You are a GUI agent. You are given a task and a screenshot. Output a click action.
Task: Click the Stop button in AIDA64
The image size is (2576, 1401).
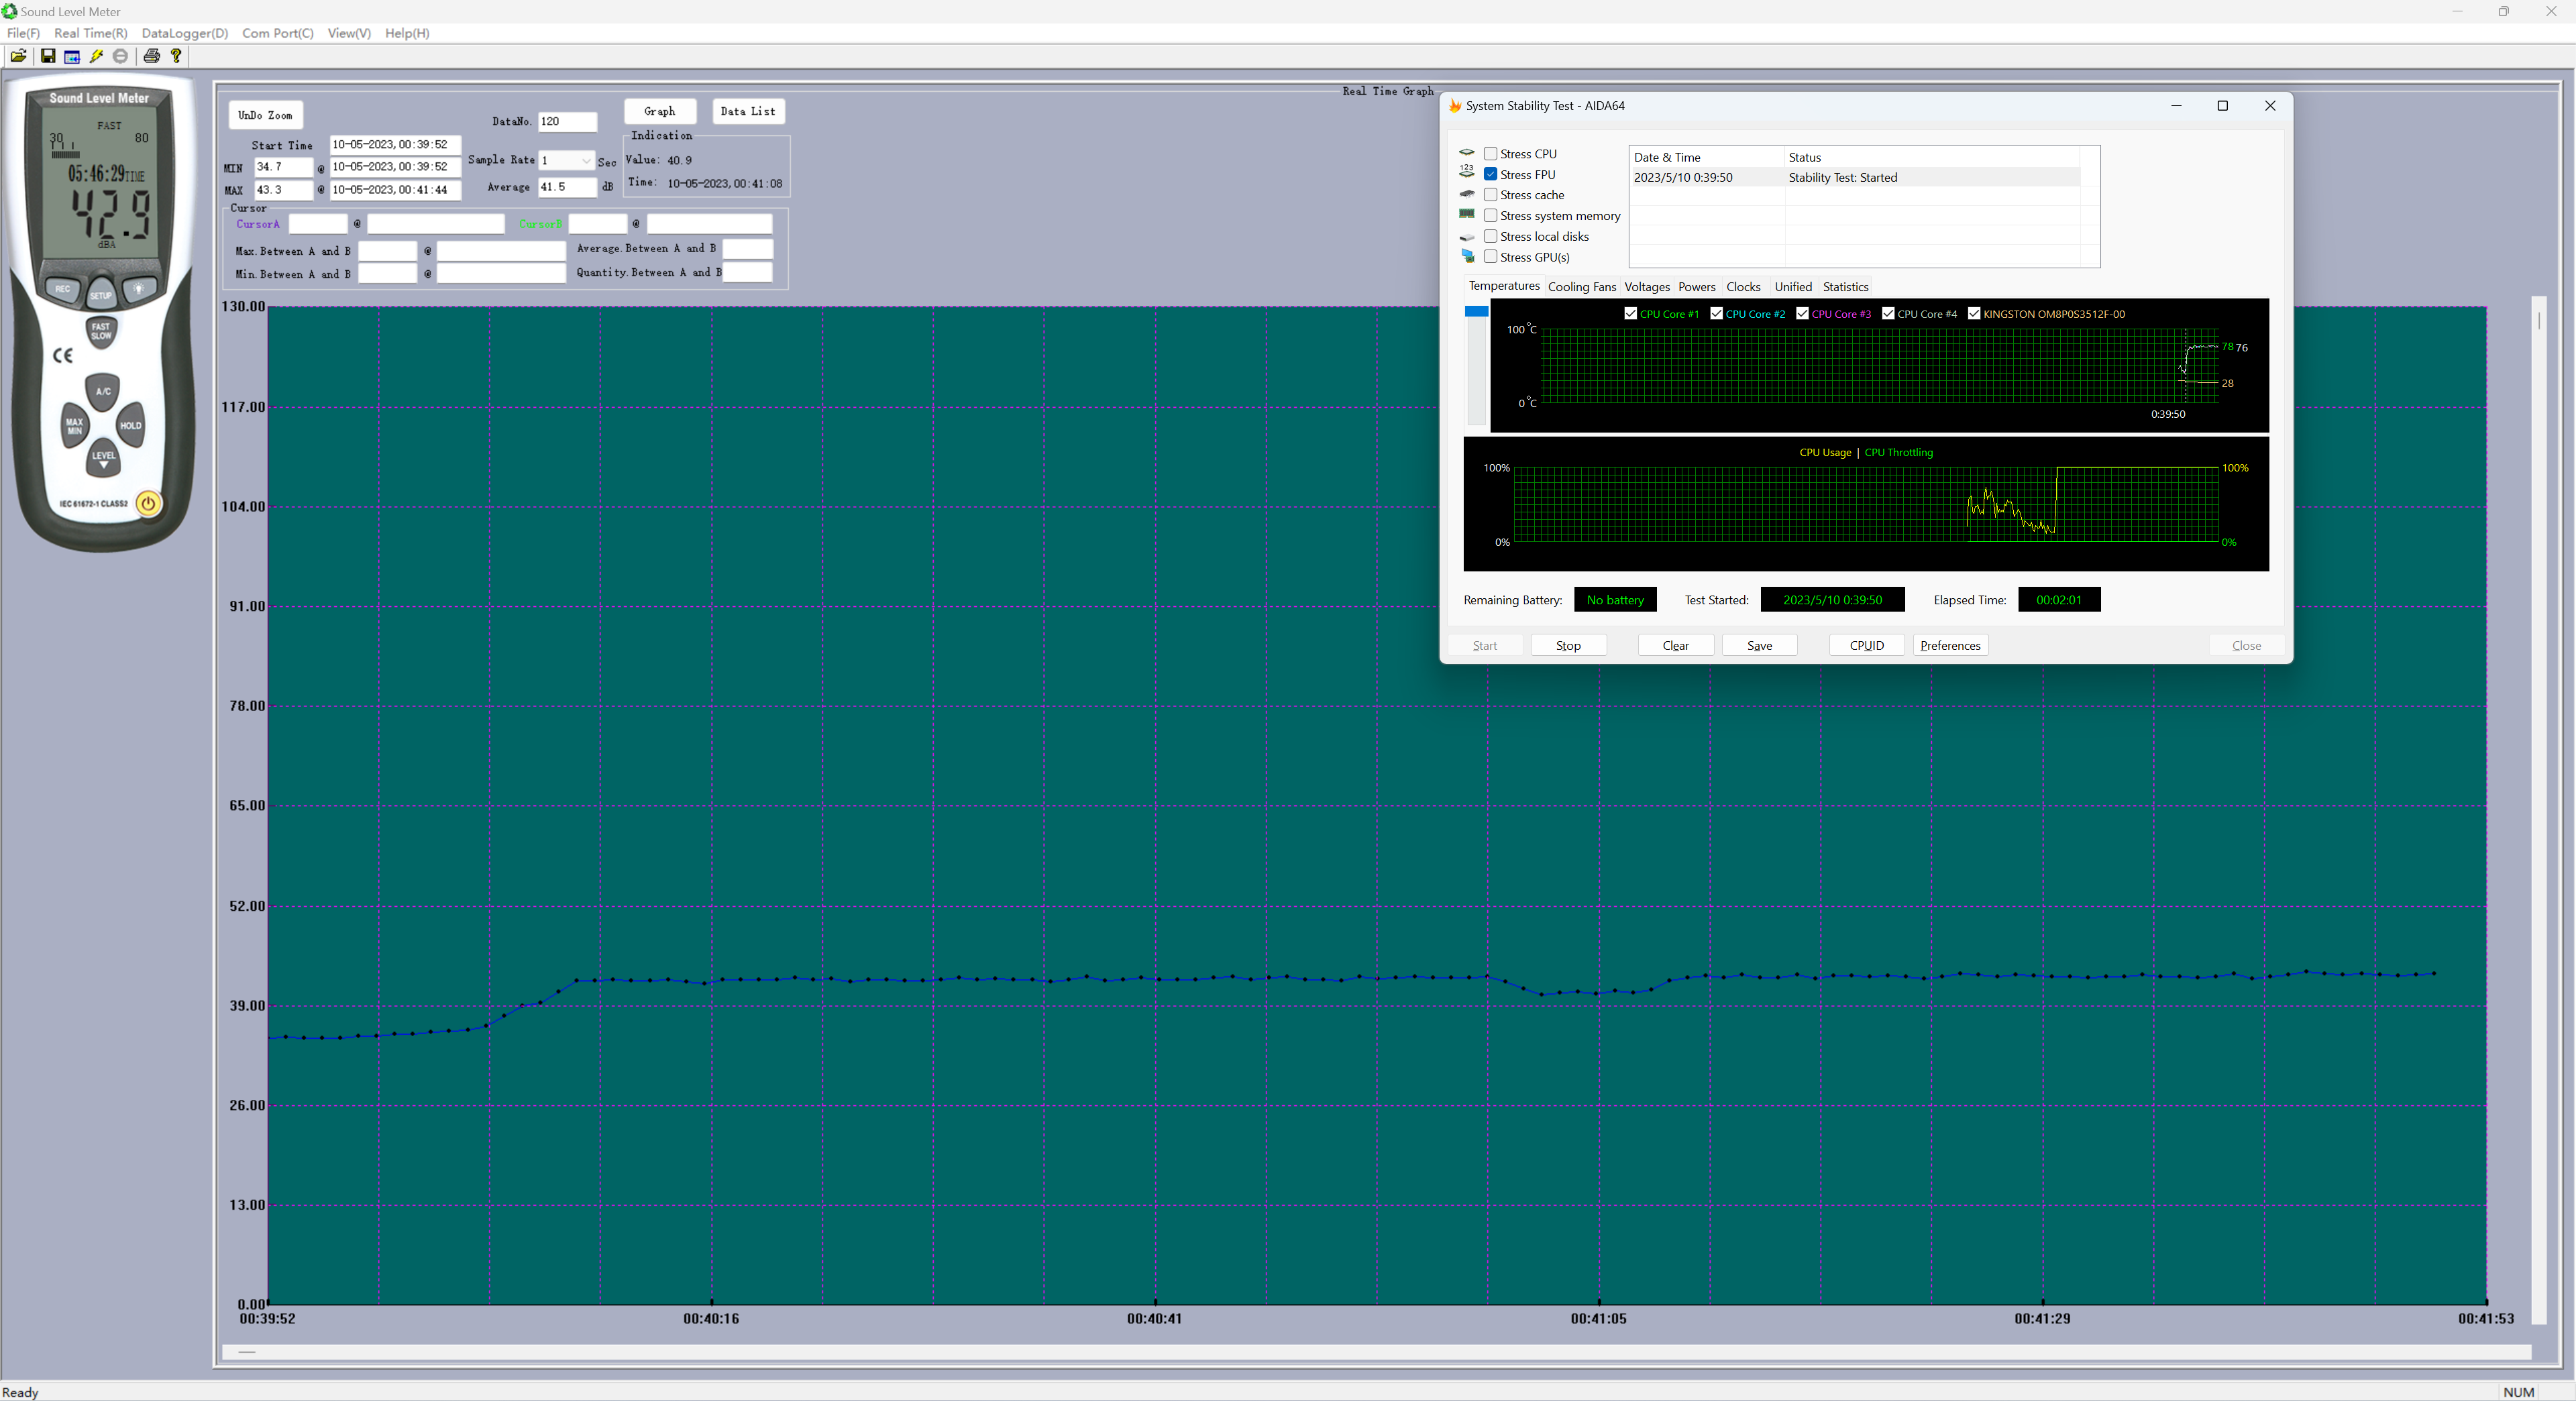[1568, 646]
